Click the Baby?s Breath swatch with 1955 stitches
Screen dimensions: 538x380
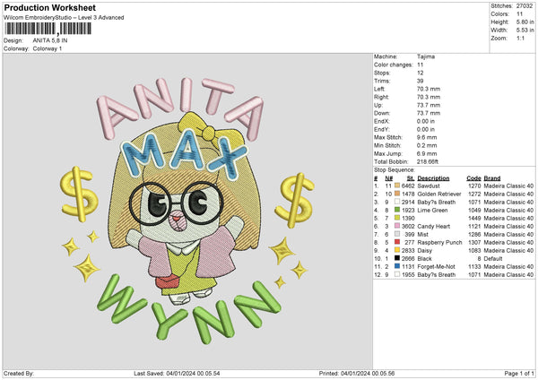pos(397,274)
